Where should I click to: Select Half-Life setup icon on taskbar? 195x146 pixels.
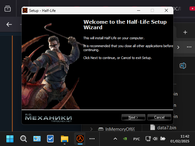[80, 139]
